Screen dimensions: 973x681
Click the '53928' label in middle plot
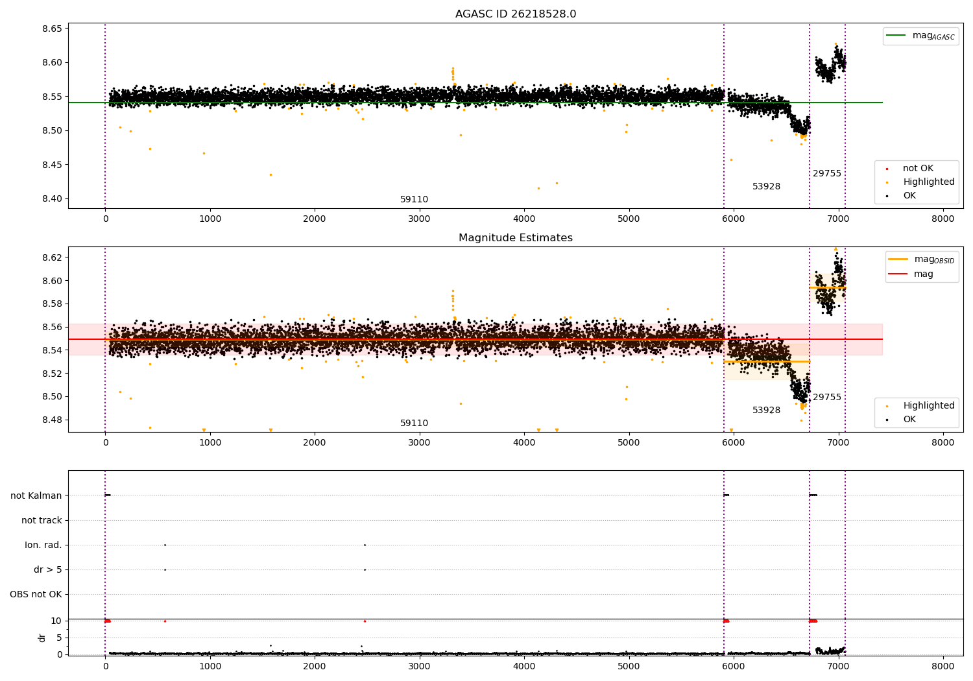click(x=766, y=411)
